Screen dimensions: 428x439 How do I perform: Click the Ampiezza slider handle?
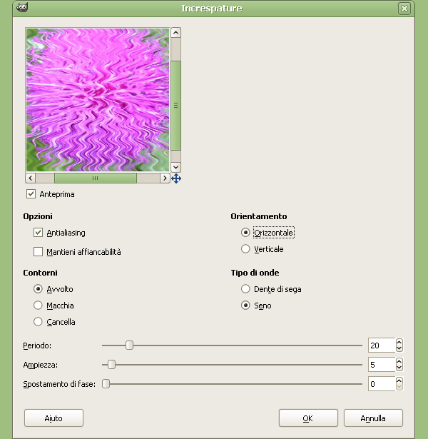tap(111, 365)
